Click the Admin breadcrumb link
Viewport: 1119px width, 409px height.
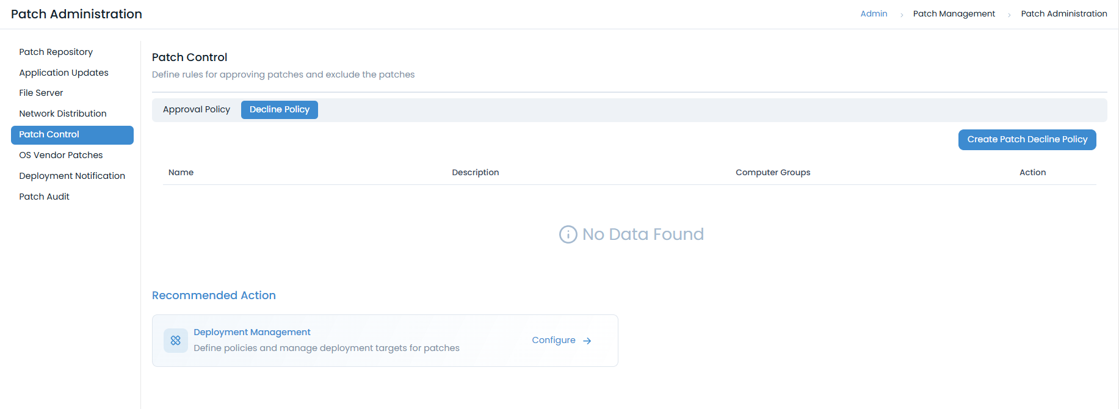point(874,14)
